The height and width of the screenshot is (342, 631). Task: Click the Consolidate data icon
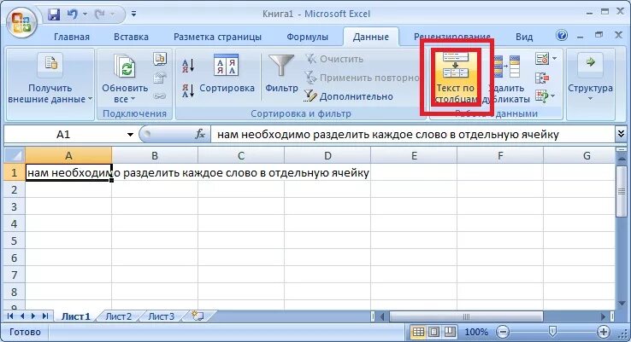(542, 78)
